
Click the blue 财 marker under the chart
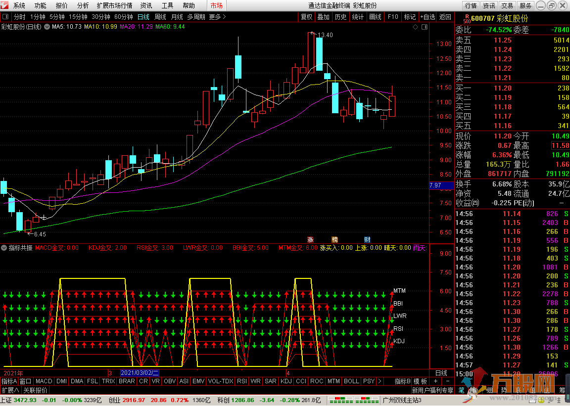pos(367,239)
